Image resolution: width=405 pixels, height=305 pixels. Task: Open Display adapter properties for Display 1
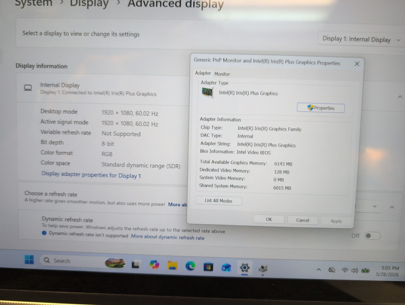(91, 175)
